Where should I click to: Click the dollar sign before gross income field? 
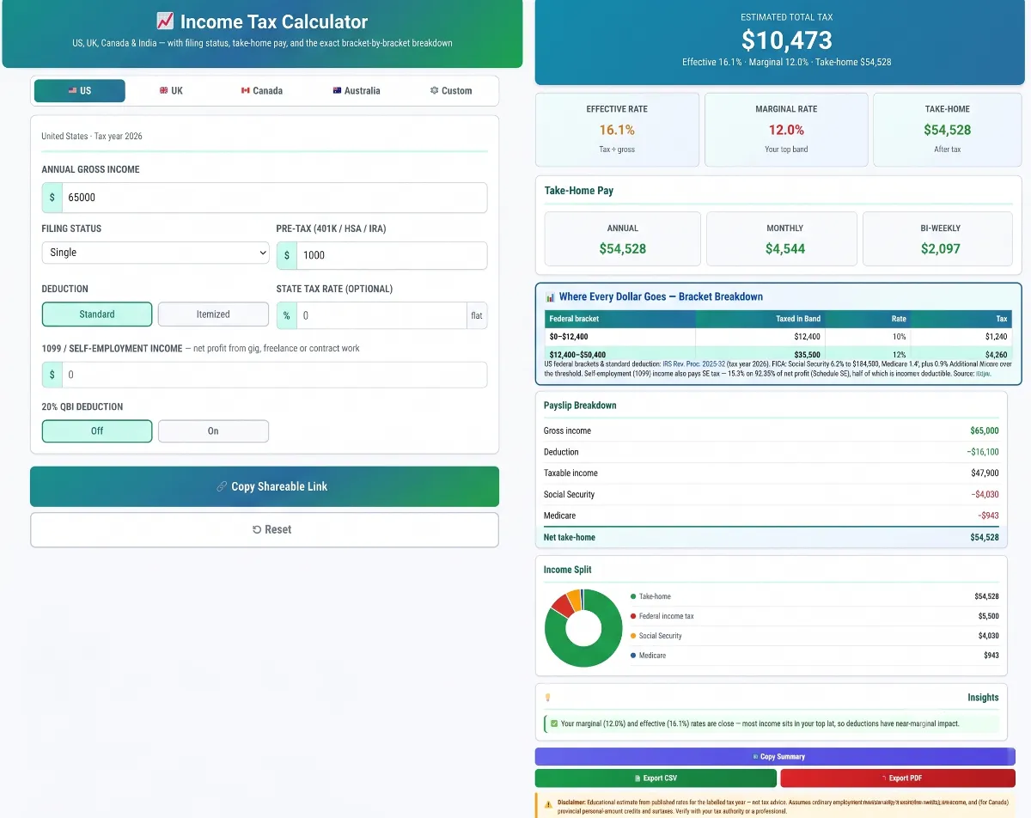pyautogui.click(x=52, y=198)
